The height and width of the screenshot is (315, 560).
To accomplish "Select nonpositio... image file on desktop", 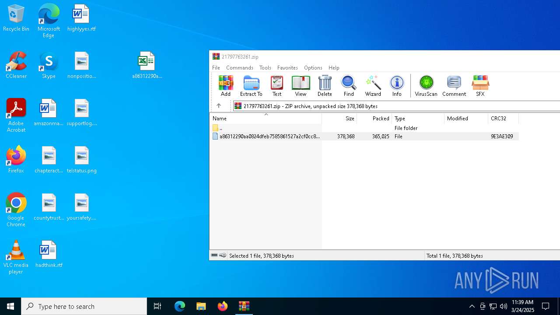I will 81,66.
